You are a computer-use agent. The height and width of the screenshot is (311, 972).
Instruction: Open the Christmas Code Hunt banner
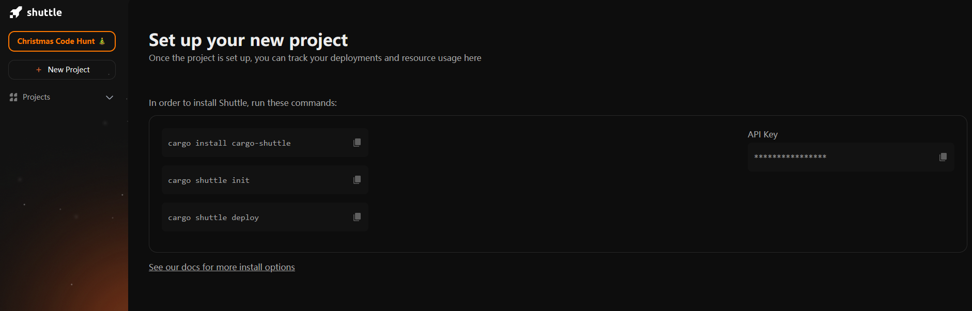point(62,41)
